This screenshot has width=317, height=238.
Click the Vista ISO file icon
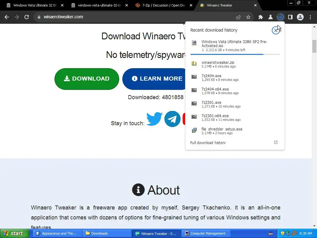click(194, 43)
